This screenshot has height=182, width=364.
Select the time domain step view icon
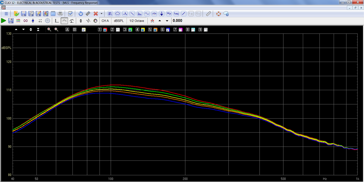[x=57, y=21]
